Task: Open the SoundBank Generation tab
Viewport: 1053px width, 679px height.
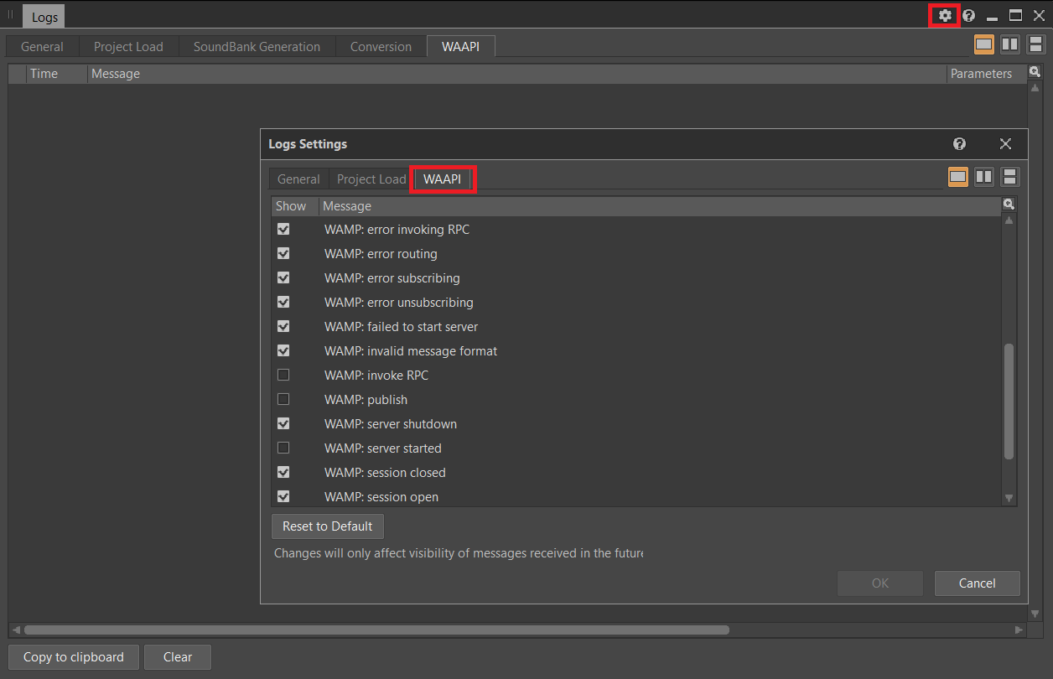Action: [x=257, y=47]
